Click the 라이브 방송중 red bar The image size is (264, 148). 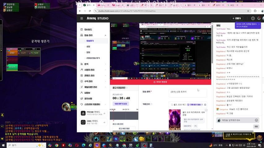point(160,82)
